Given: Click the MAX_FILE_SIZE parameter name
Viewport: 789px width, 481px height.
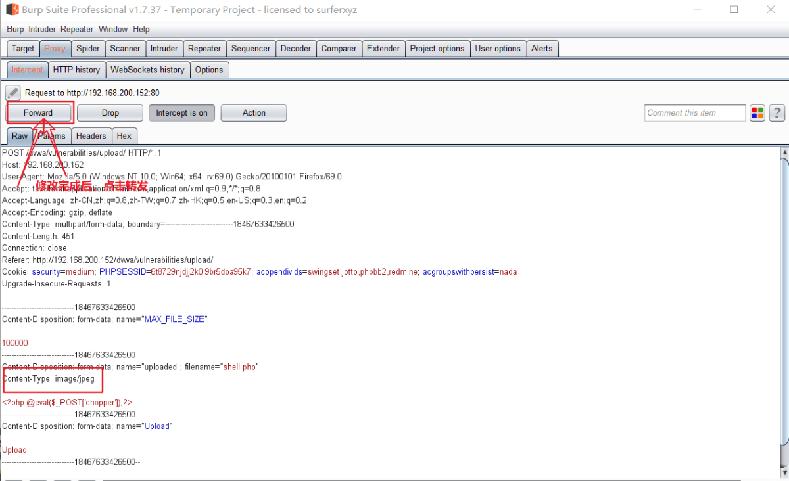Looking at the screenshot, I should tap(174, 319).
